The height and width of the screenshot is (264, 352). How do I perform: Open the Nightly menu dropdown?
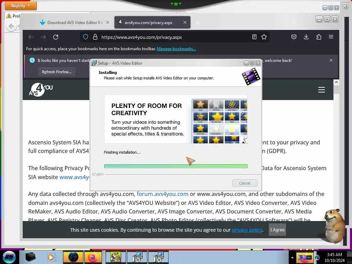pos(21,5)
